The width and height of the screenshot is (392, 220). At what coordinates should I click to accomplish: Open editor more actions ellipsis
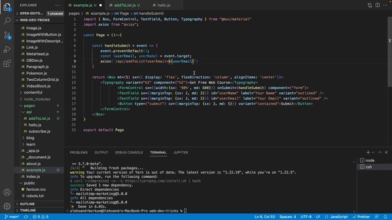385,5
